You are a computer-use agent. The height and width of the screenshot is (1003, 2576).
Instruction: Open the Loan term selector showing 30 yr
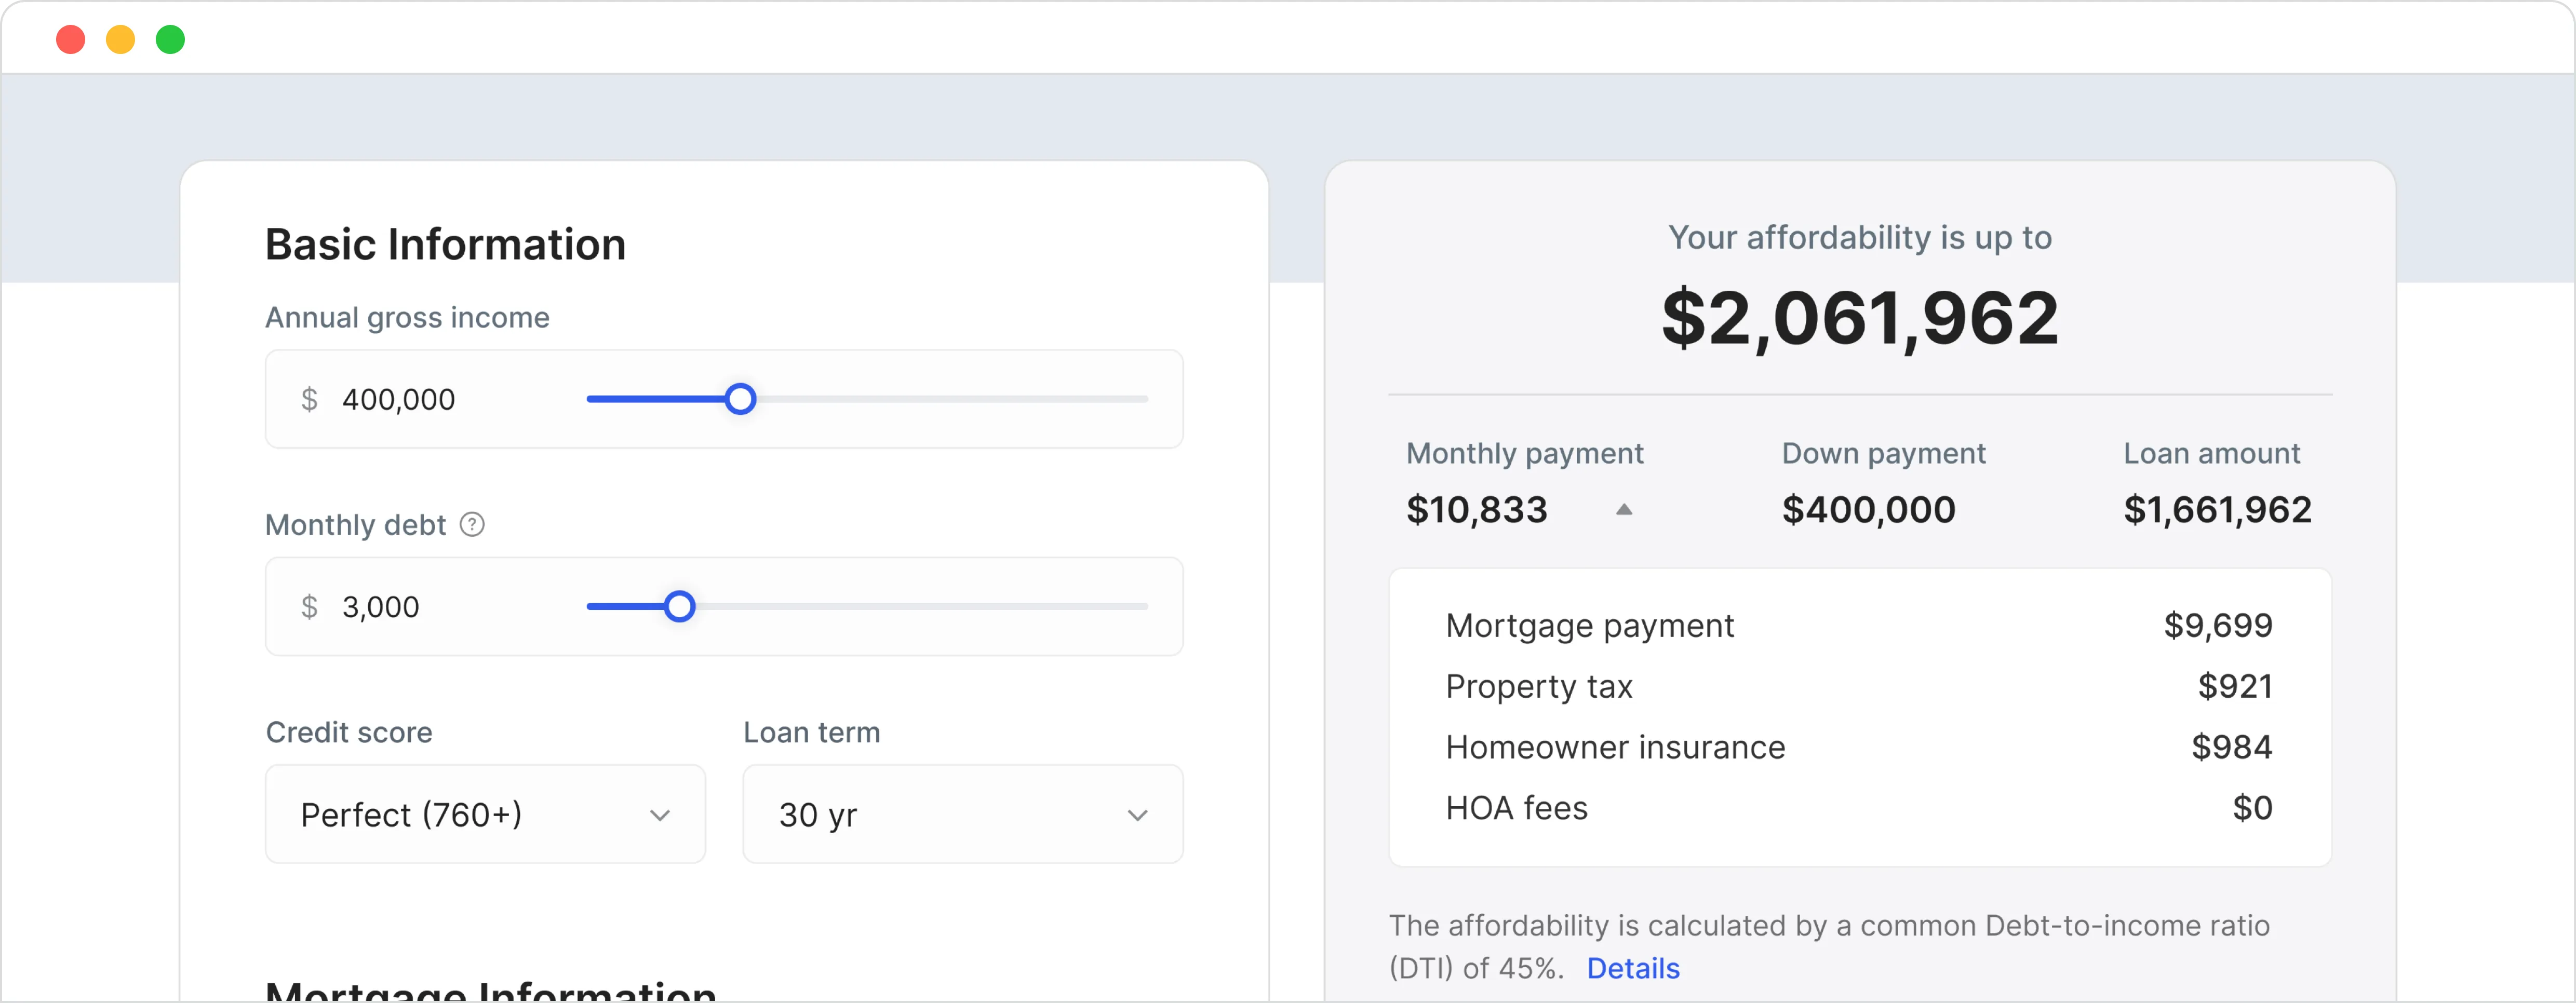tap(962, 814)
